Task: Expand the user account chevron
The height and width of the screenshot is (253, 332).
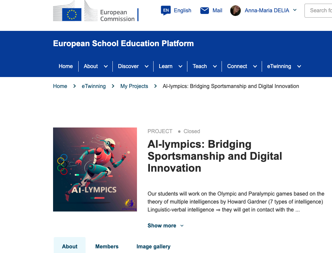Action: [295, 10]
